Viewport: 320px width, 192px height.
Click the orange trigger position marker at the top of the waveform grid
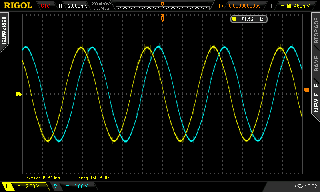coord(162,18)
